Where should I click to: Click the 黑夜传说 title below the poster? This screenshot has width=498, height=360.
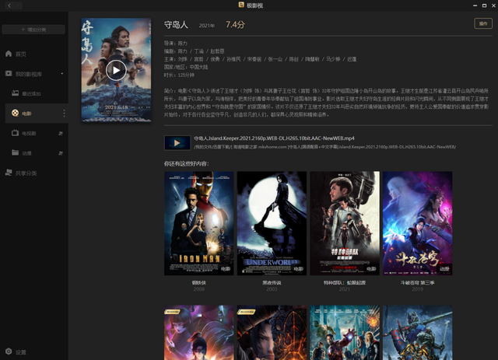[272, 282]
